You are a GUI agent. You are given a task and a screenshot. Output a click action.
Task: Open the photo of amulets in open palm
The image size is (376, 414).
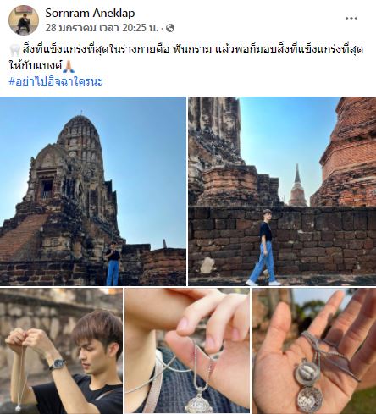pos(314,351)
